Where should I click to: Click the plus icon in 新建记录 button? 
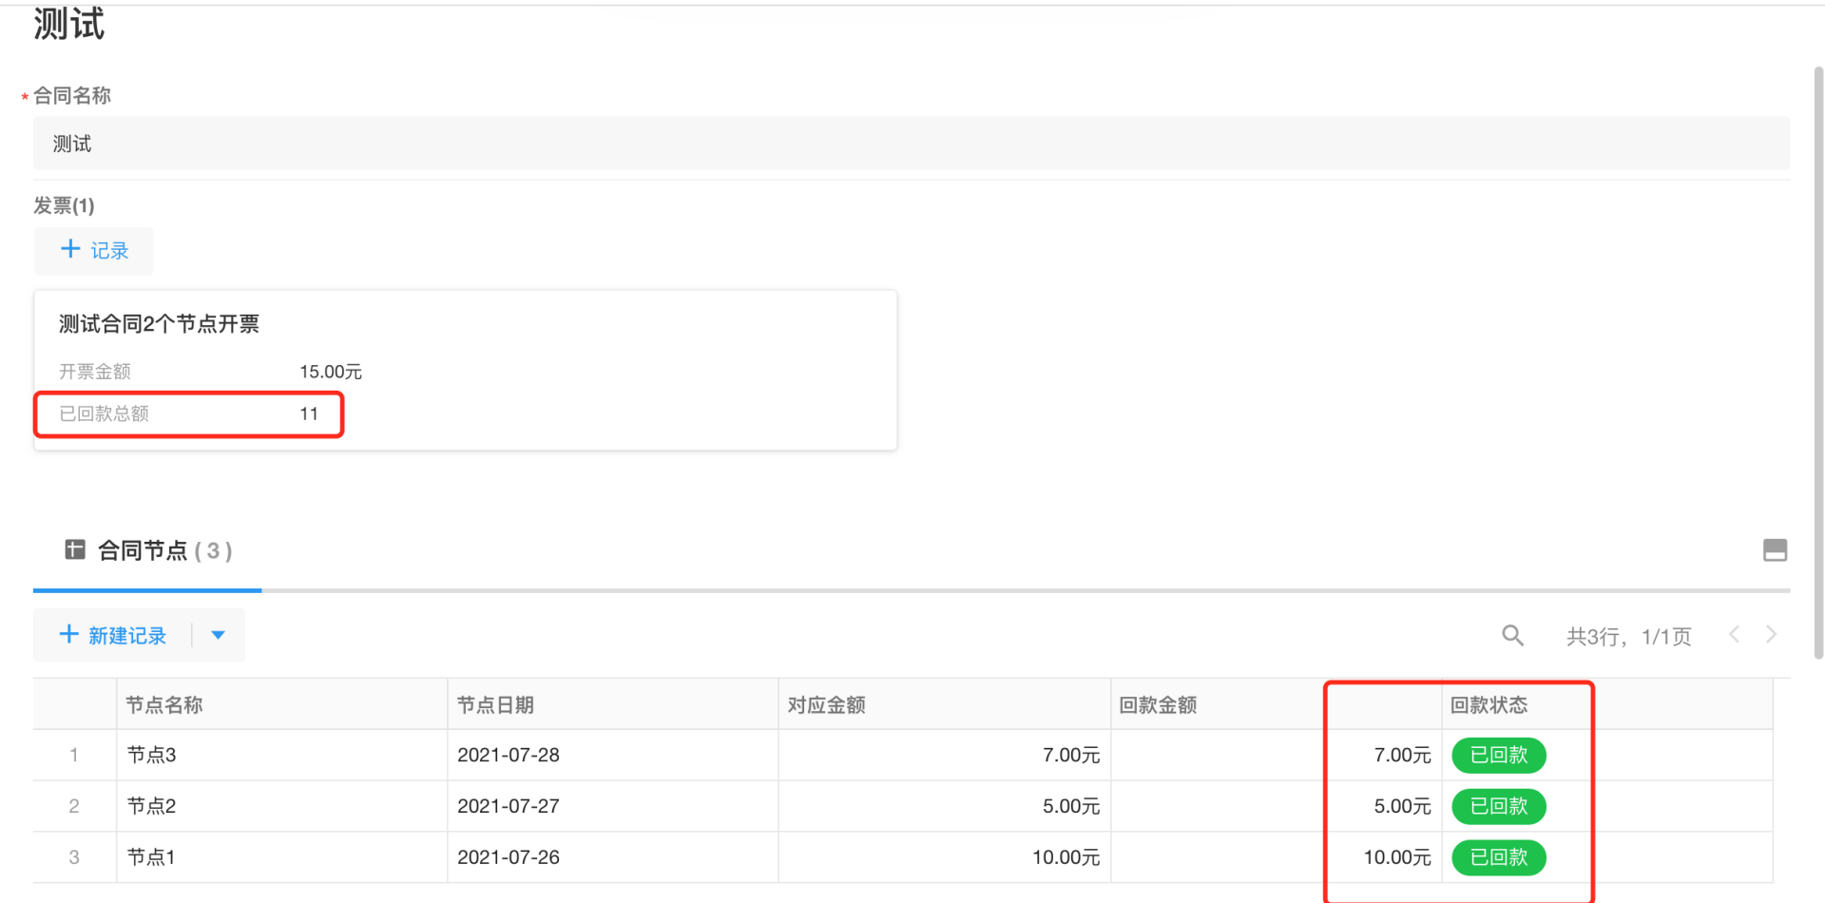pos(68,635)
